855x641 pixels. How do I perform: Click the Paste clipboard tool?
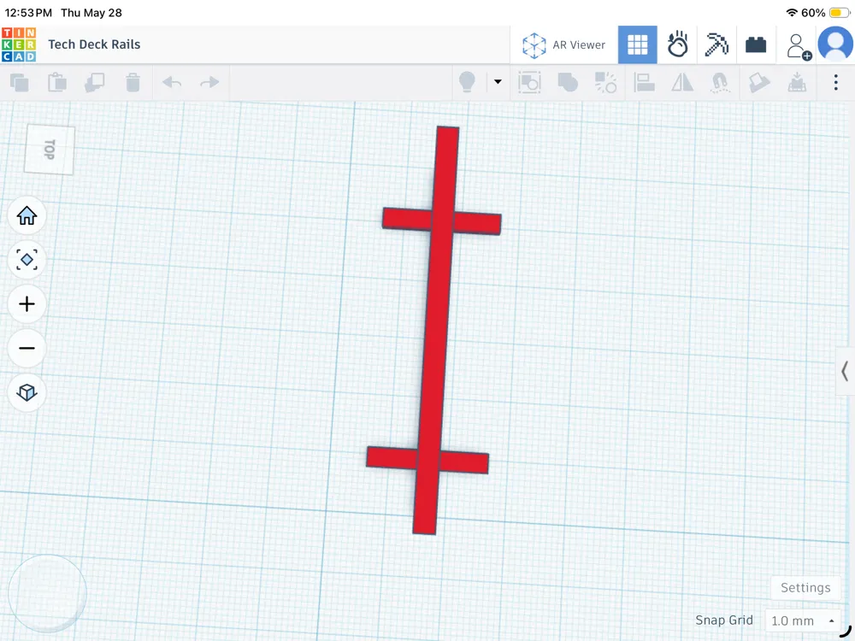[57, 82]
